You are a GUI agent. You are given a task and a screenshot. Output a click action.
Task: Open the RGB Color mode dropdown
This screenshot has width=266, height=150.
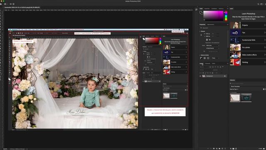(x=212, y=45)
